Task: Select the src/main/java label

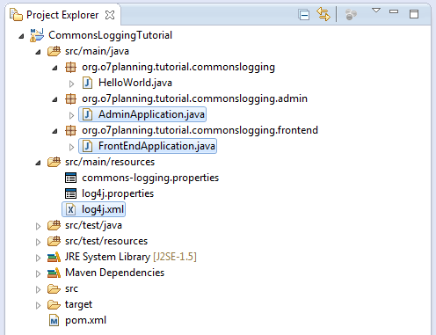Action: tap(97, 51)
